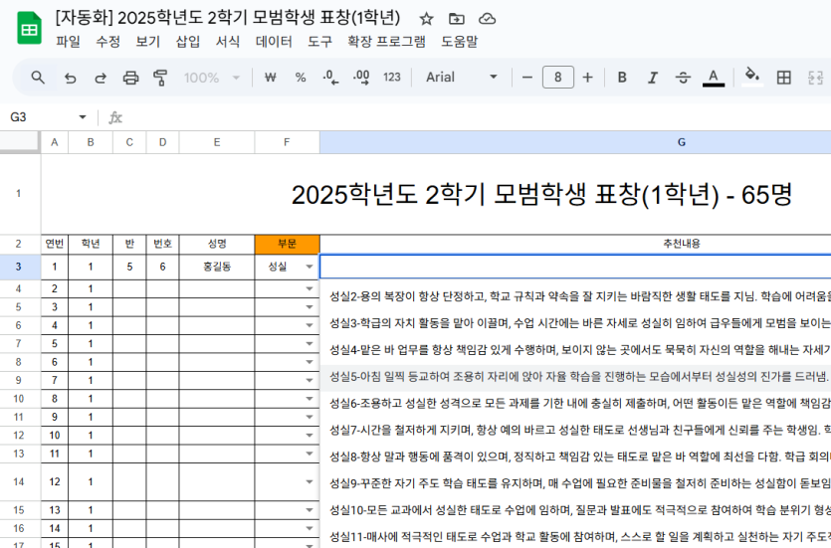
Task: Print the spreadsheet
Action: [130, 78]
